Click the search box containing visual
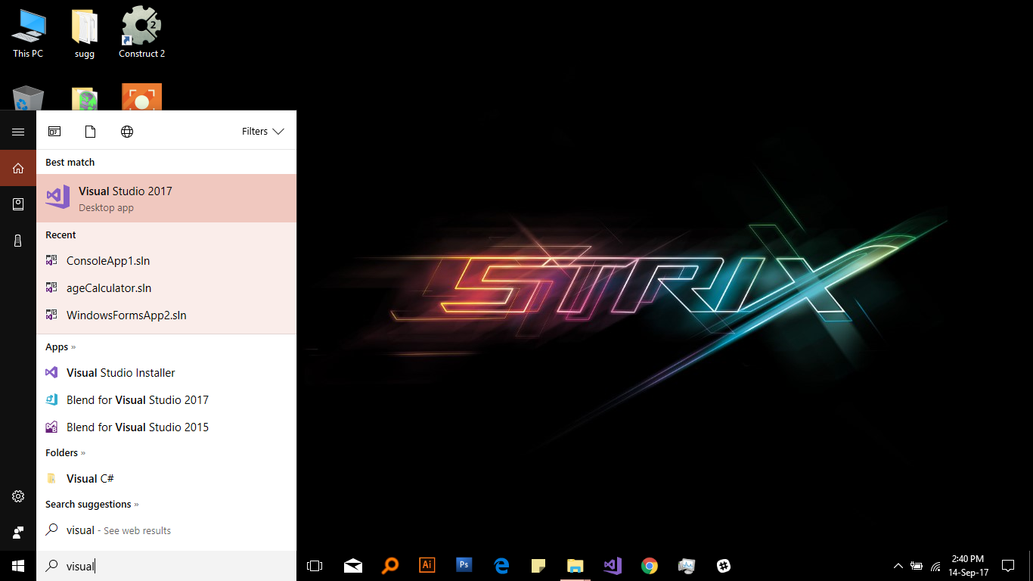The width and height of the screenshot is (1033, 581). (x=166, y=566)
